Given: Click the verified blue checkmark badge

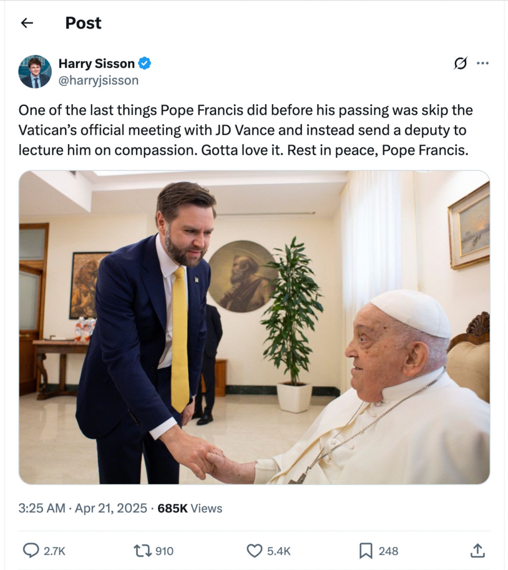Looking at the screenshot, I should 144,63.
